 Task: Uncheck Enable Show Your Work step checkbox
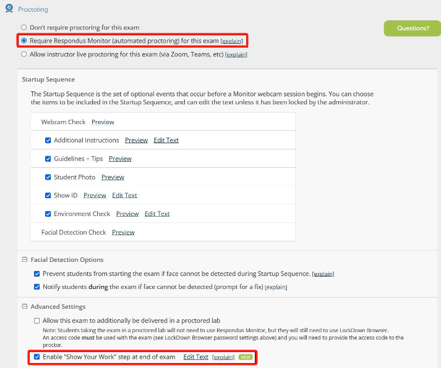tap(37, 357)
